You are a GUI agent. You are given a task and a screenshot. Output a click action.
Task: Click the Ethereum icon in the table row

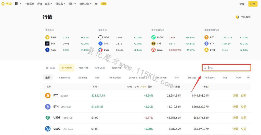(x=48, y=107)
